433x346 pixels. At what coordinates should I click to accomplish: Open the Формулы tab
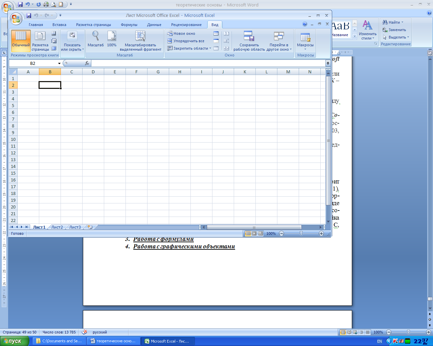tap(129, 25)
